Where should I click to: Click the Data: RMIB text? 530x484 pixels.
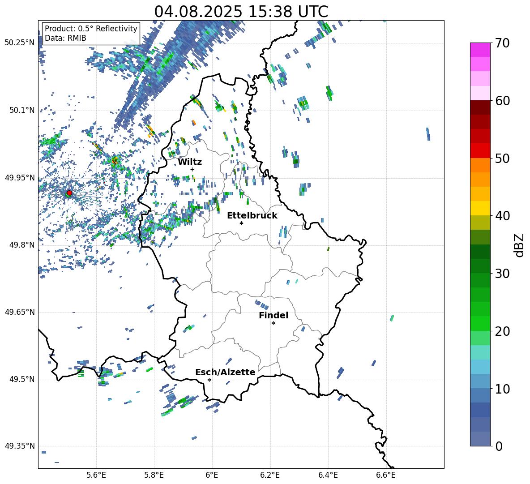(x=65, y=38)
